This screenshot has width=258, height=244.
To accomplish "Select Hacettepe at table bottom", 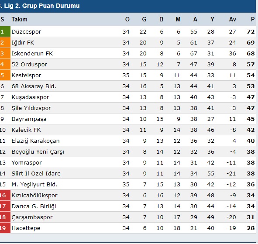I will click(x=26, y=228).
